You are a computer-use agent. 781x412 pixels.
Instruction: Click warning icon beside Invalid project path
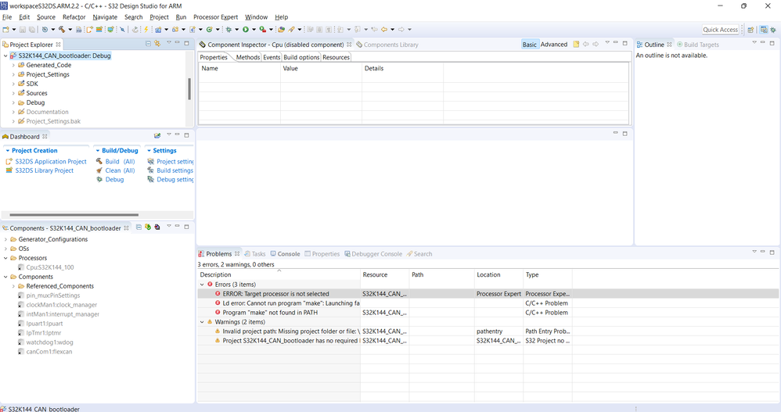coord(218,331)
